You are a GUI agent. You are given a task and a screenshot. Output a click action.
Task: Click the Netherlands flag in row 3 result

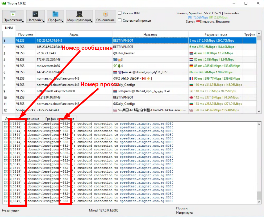(191, 53)
